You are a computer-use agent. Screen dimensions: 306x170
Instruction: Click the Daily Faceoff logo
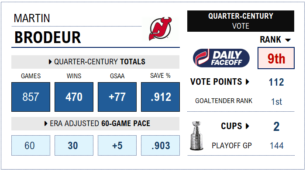(x=221, y=58)
